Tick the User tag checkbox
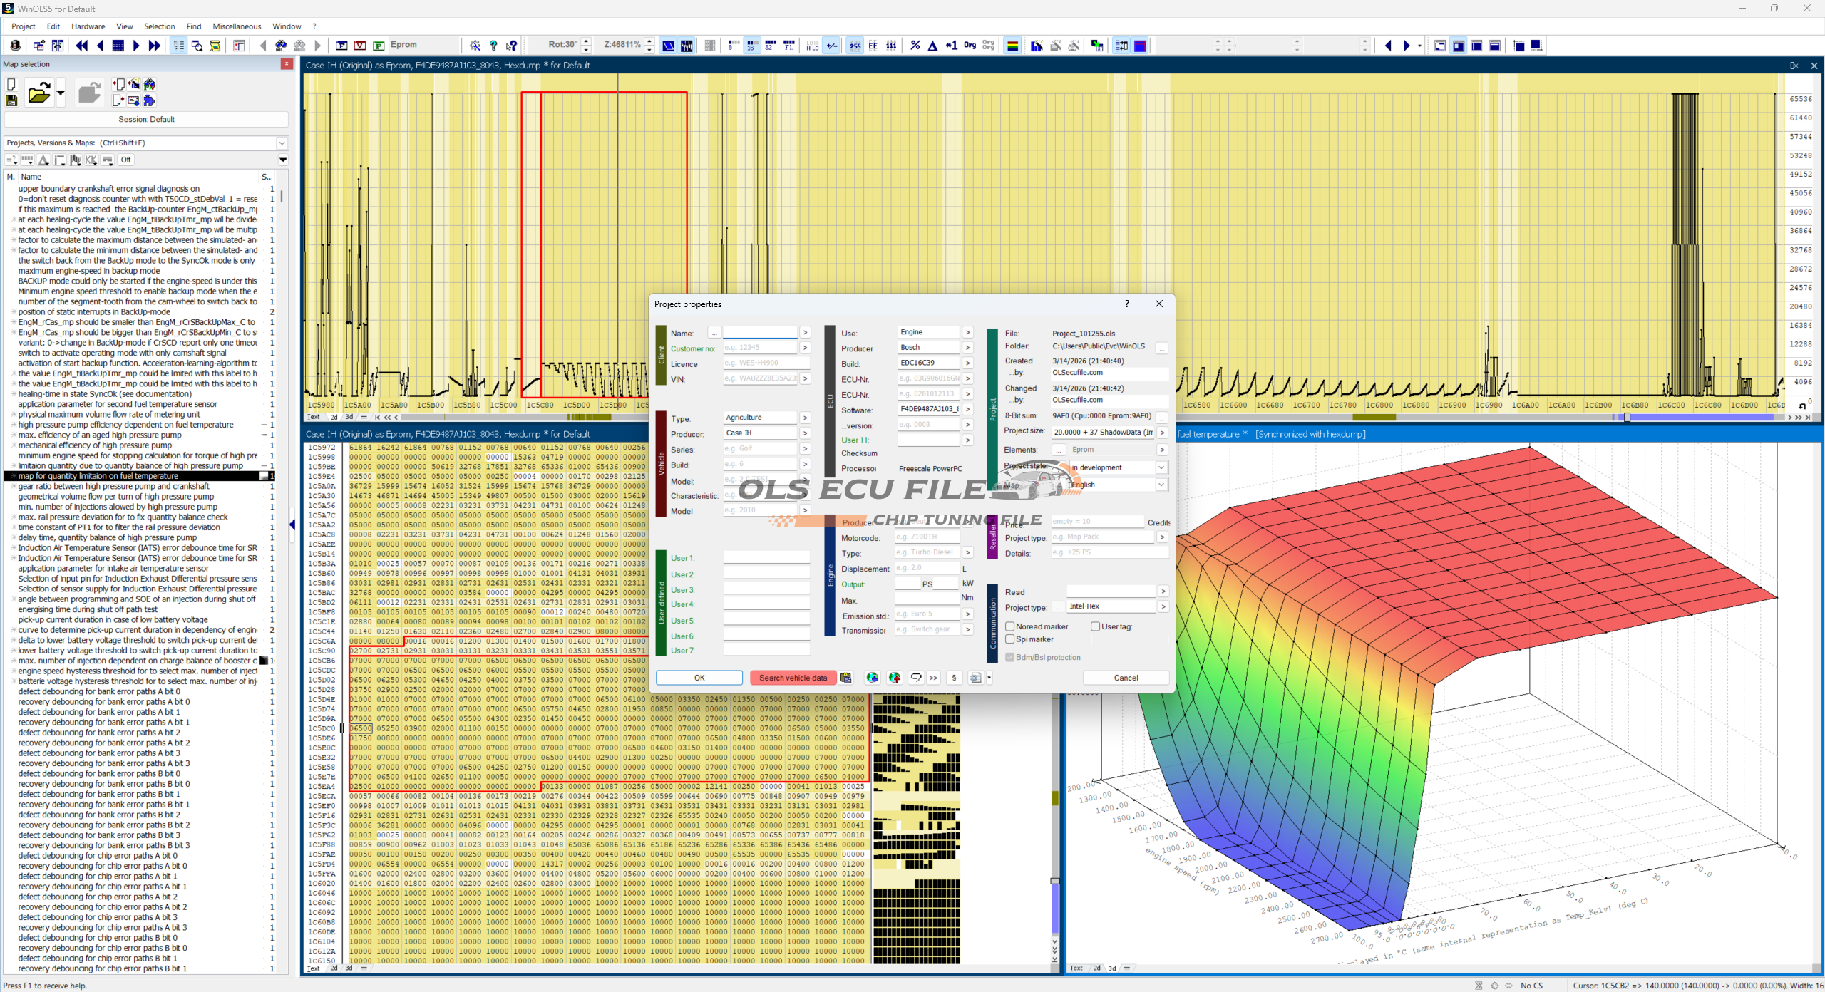1825x992 pixels. coord(1095,626)
